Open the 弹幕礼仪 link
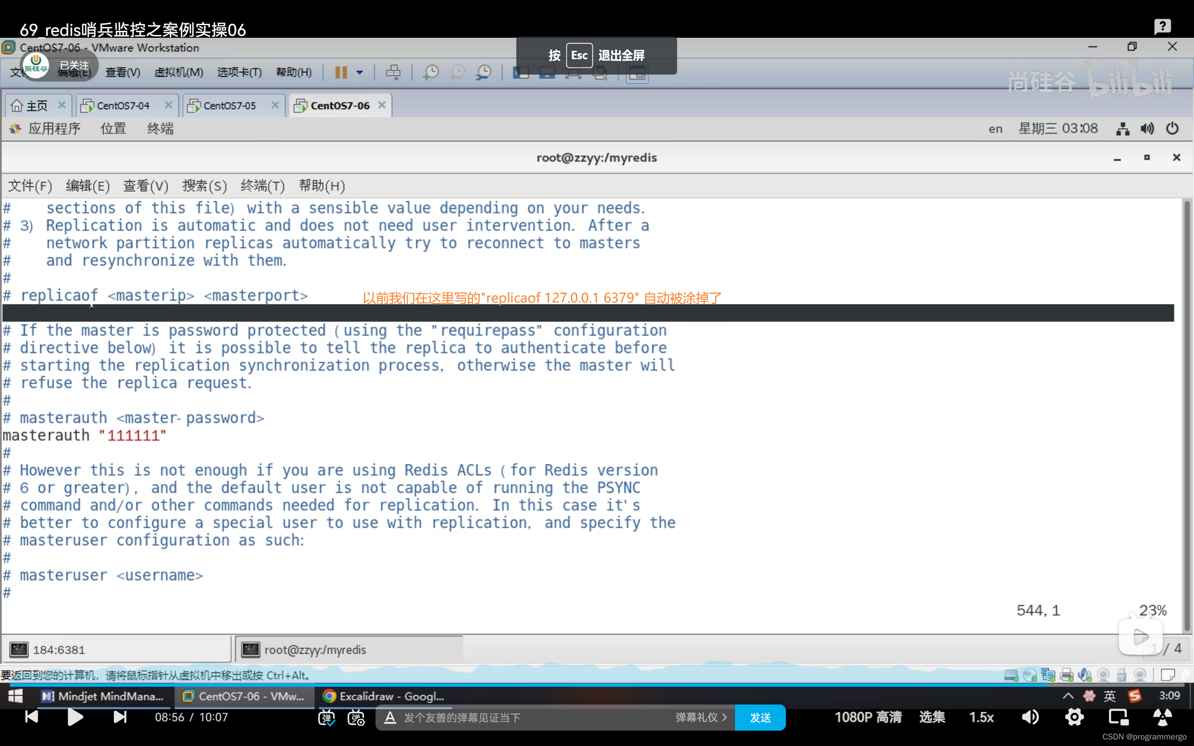This screenshot has width=1194, height=746. [x=701, y=718]
